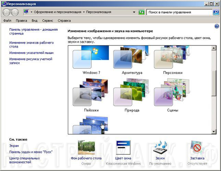Click the Forward navigation arrow button

click(x=15, y=12)
